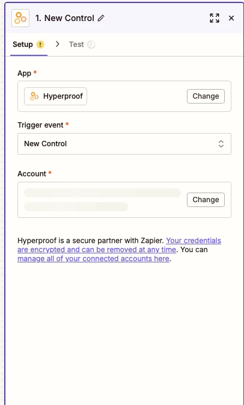Click the yellow warning badge on Setup
The width and height of the screenshot is (244, 405).
40,45
